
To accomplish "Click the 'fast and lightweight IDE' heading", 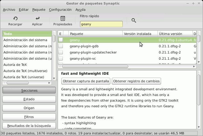I will (85, 73).
